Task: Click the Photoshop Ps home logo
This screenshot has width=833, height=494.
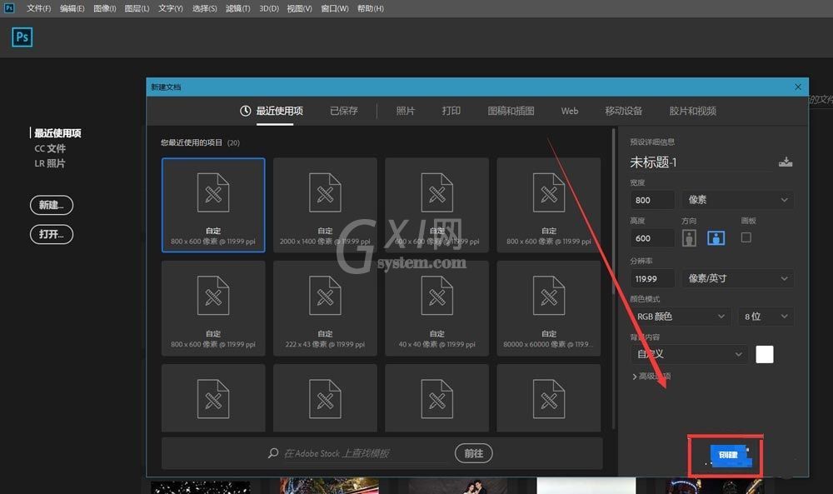Action: [x=22, y=37]
